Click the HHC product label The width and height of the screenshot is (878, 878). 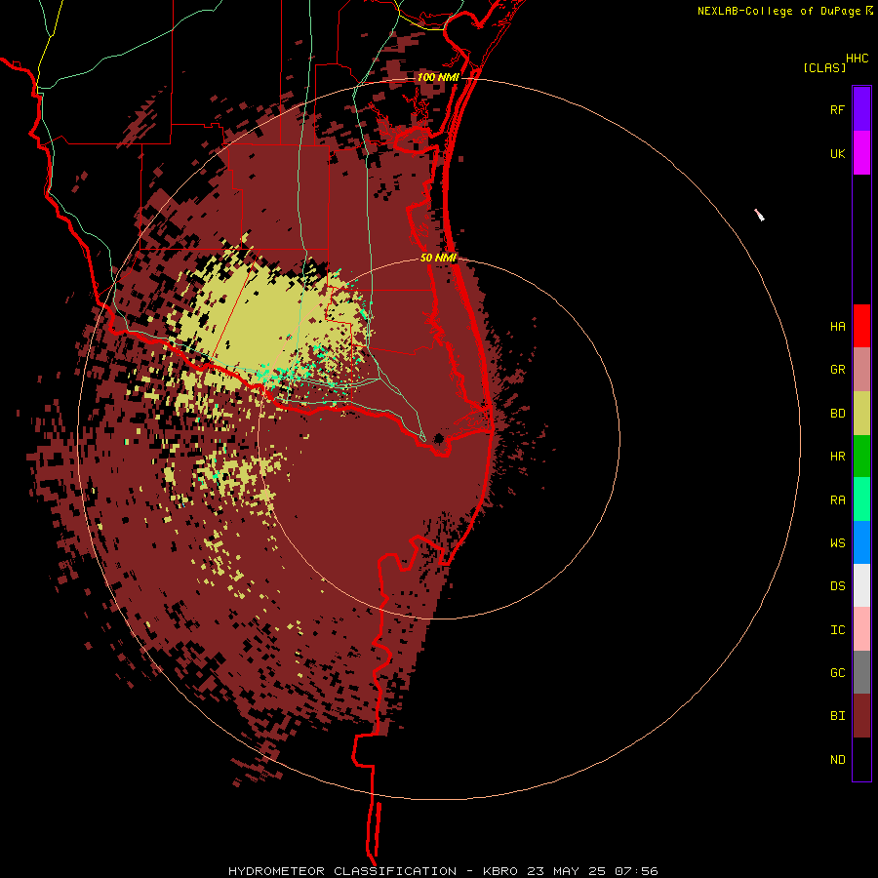click(x=857, y=59)
